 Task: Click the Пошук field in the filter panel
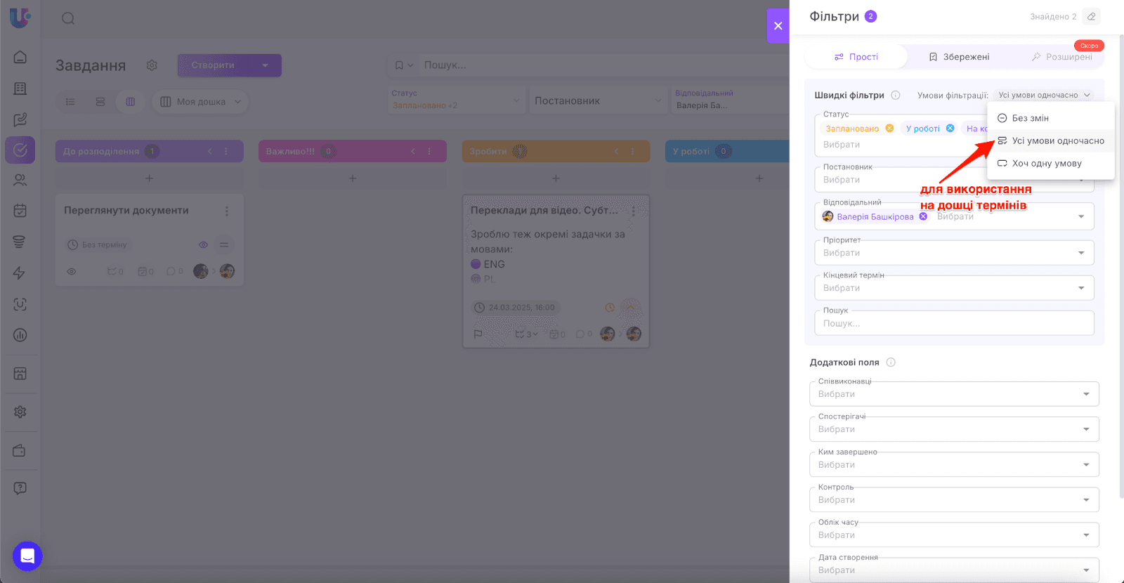pyautogui.click(x=954, y=323)
